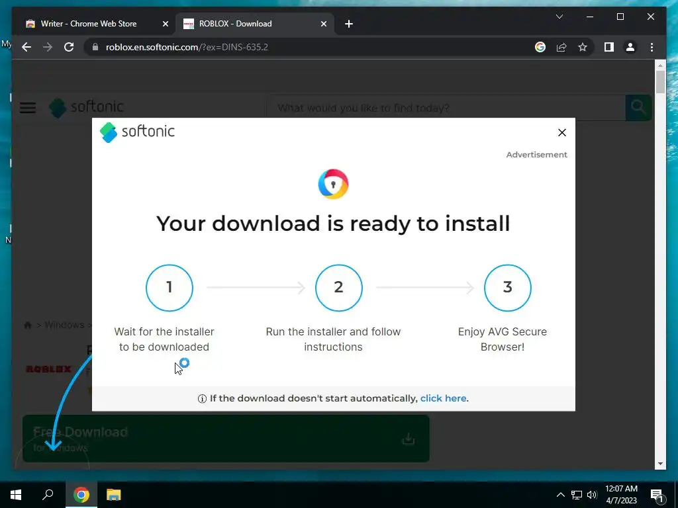Click the Windows breadcrumb link
The height and width of the screenshot is (508, 678).
[x=64, y=325]
